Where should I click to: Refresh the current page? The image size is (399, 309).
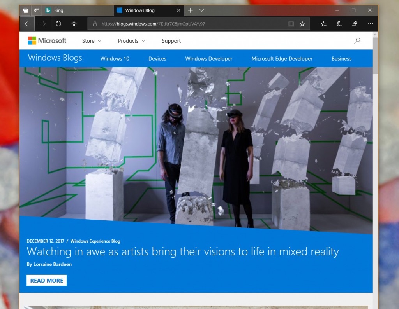pos(58,24)
